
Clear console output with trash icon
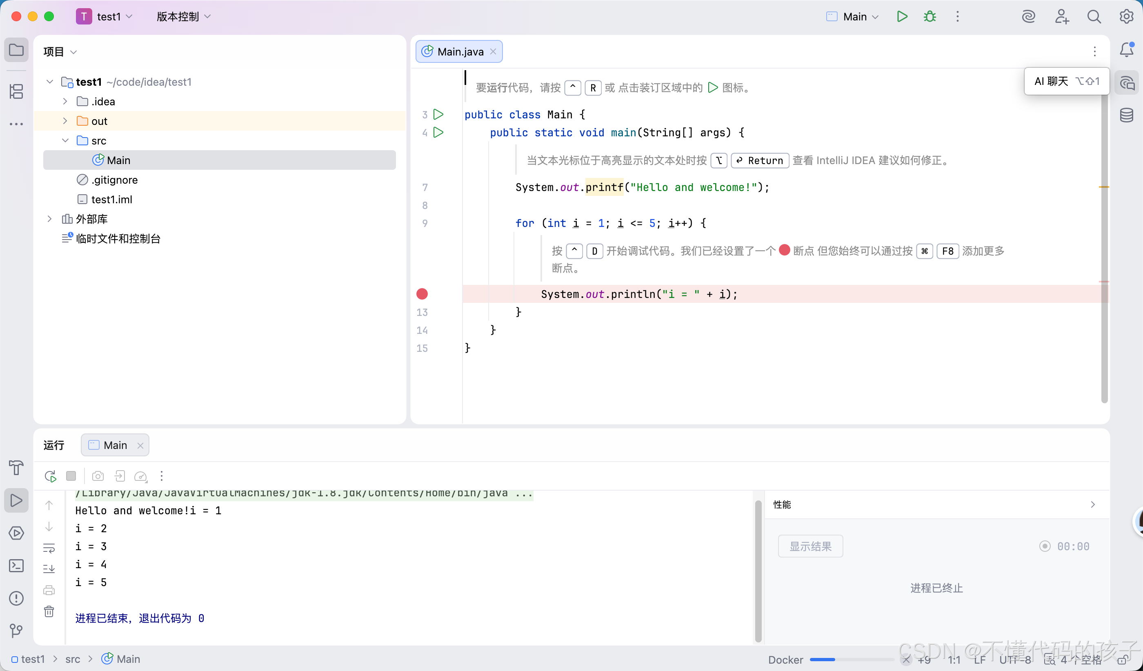pyautogui.click(x=49, y=611)
